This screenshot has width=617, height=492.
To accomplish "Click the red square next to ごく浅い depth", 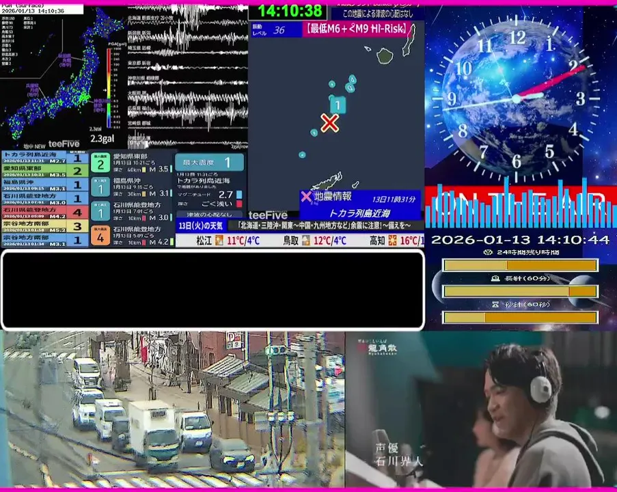I will (239, 204).
